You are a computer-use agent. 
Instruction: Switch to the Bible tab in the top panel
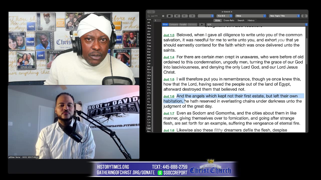pyautogui.click(x=218, y=20)
